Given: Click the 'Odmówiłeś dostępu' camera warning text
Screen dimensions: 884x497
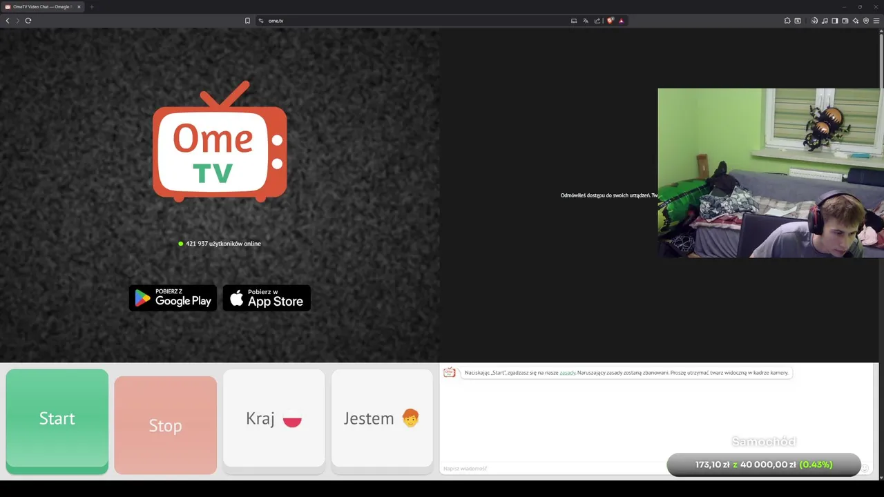Looking at the screenshot, I should tap(609, 195).
